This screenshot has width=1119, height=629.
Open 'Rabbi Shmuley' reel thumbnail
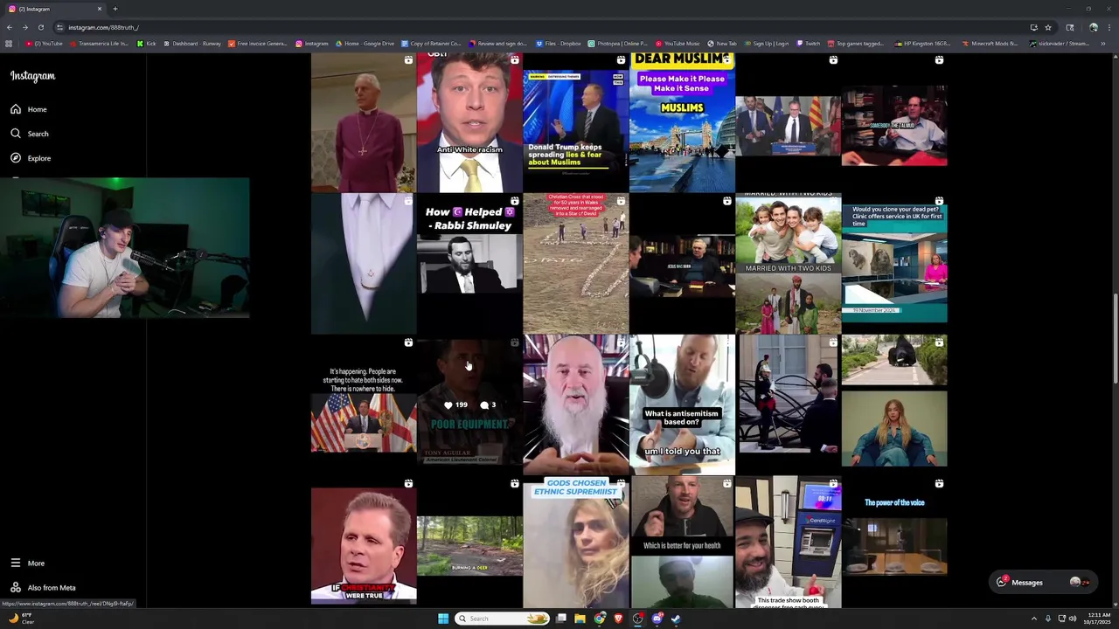pos(469,264)
